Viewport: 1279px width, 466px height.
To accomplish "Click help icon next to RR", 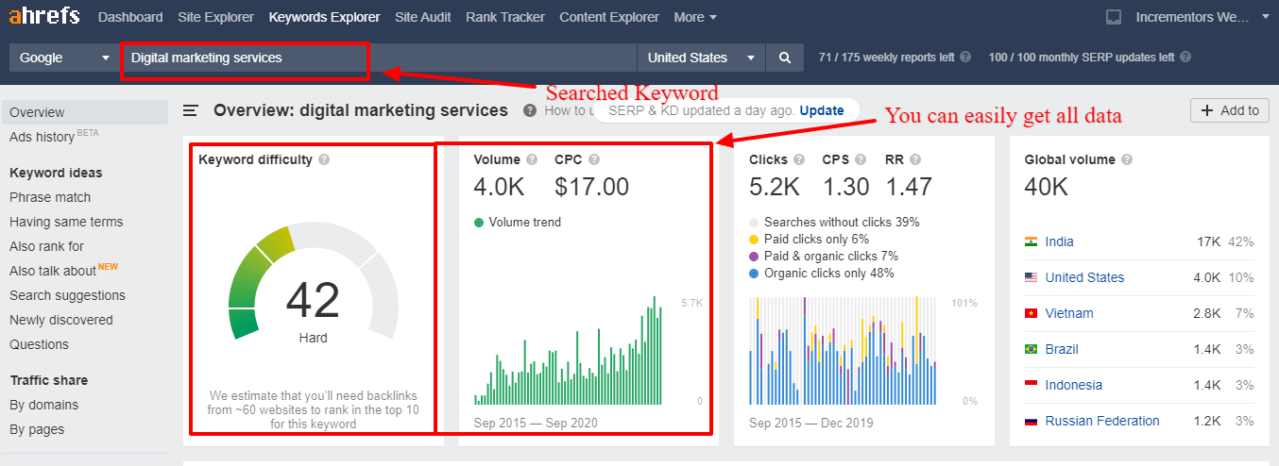I will tap(915, 159).
